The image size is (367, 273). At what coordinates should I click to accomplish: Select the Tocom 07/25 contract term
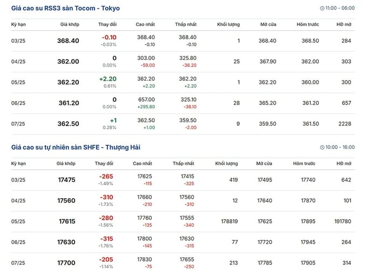18,124
